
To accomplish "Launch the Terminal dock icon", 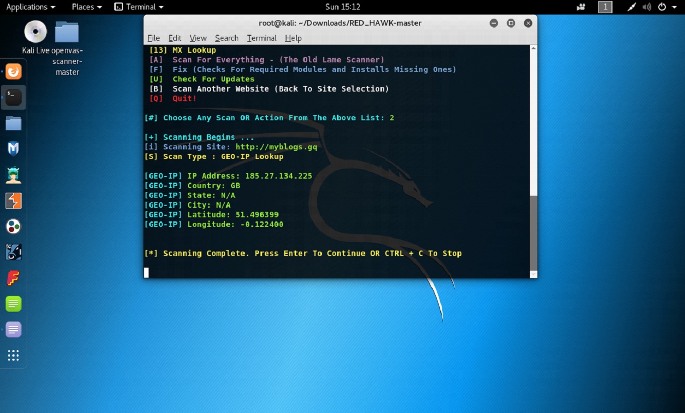I will pos(13,97).
